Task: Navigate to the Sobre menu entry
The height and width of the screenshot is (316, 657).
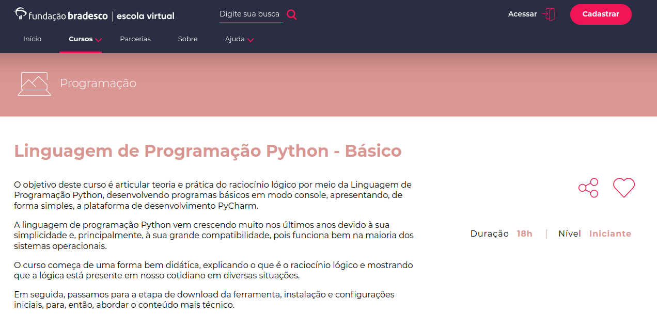Action: (187, 39)
